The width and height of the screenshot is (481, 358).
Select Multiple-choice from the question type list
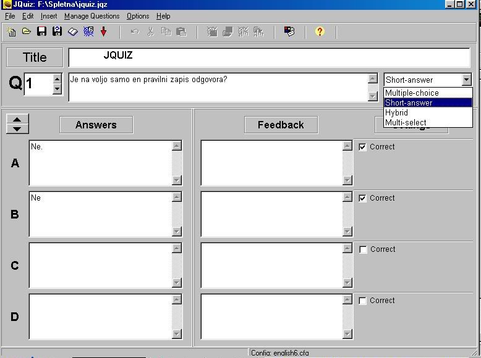coord(412,93)
